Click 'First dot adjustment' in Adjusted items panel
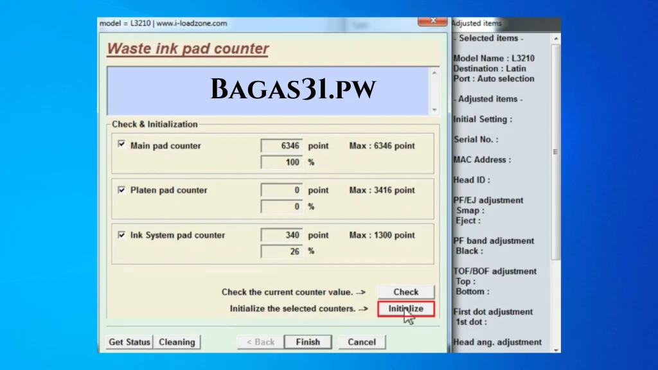The width and height of the screenshot is (658, 370). pos(493,312)
